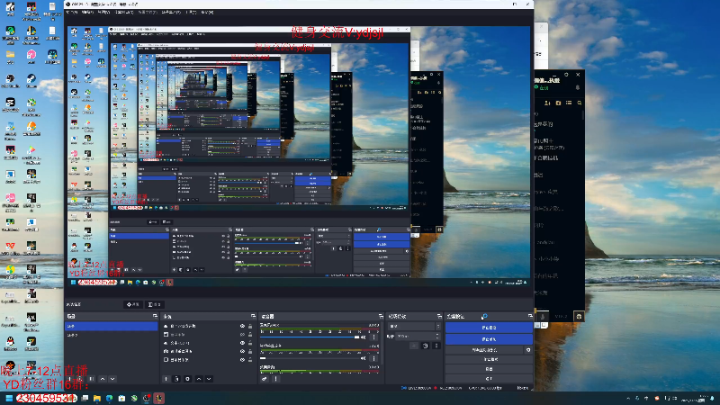The image size is (720, 405).
Task: Toggle visibility eye of the topmost source
Action: pos(242,326)
